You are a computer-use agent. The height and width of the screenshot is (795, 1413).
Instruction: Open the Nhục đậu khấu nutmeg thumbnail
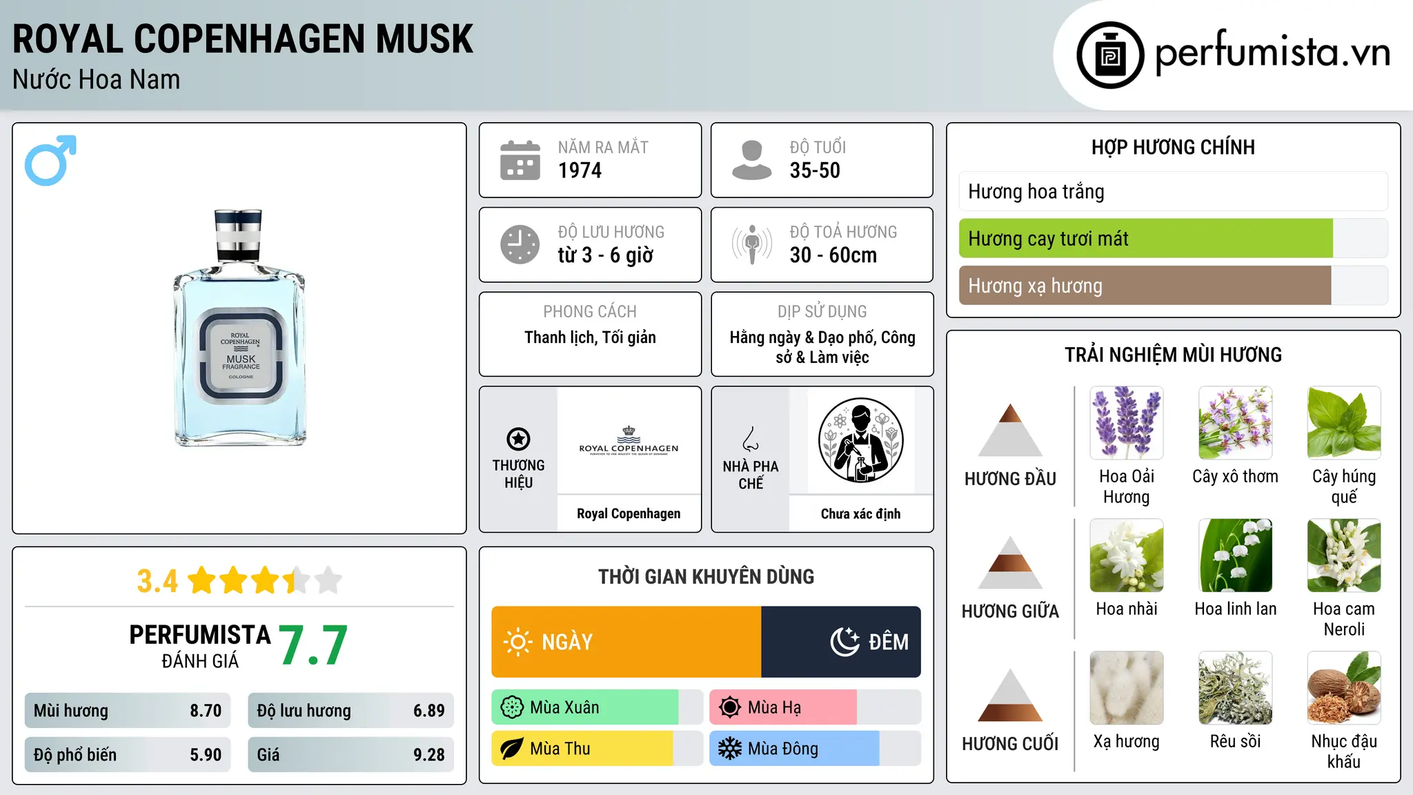(x=1344, y=688)
